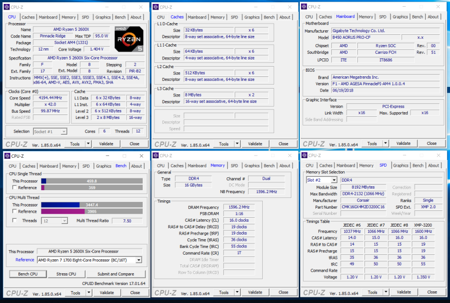The width and height of the screenshot is (450, 303).
Task: Start the Stress CPU test
Action: tap(66, 274)
